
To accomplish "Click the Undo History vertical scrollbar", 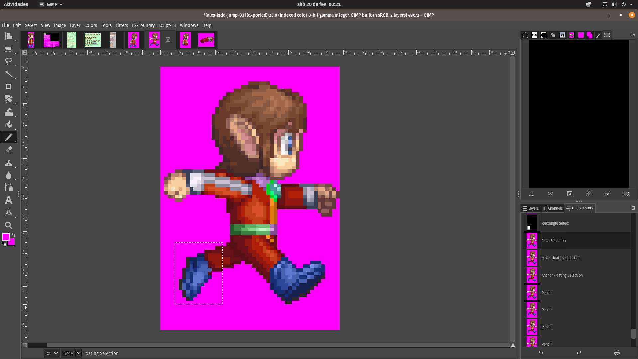I will point(633,334).
